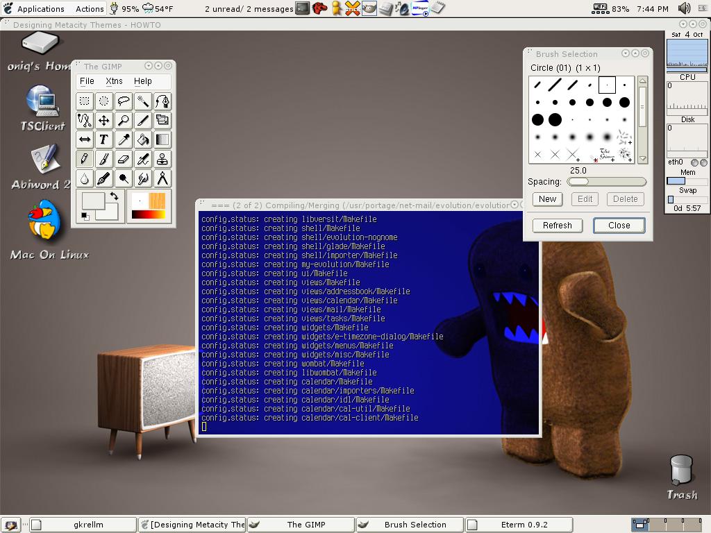Click the Edit brush button
The image size is (711, 533).
click(585, 199)
